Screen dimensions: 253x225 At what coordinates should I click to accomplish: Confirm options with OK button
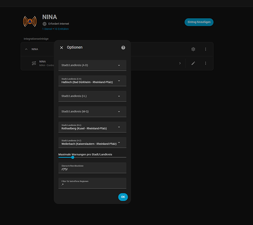[x=123, y=197]
